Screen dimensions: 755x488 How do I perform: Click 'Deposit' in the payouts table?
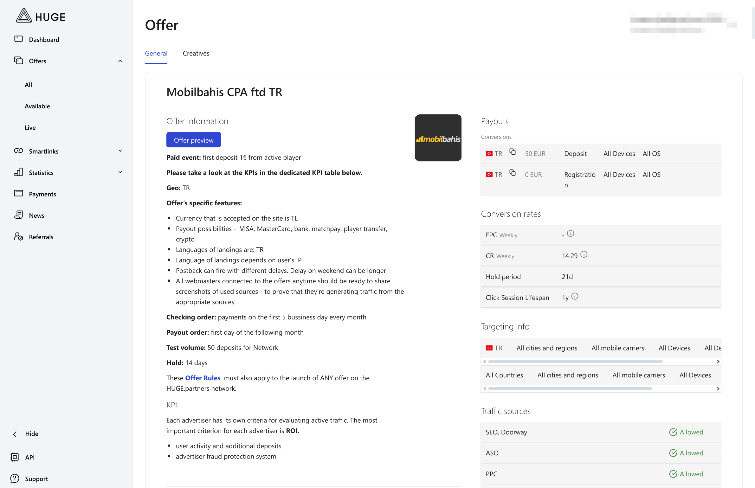[575, 154]
